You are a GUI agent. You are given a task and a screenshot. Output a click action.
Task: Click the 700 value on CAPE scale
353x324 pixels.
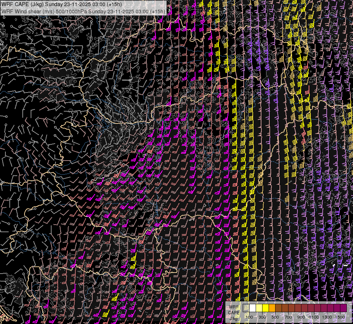tap(288, 317)
